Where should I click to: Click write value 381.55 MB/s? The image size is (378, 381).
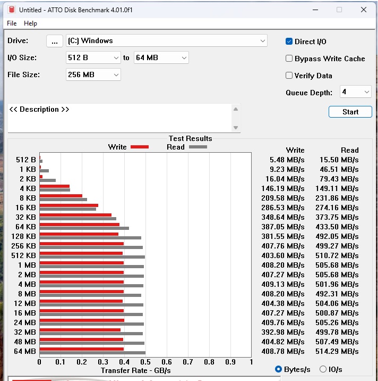pos(283,236)
